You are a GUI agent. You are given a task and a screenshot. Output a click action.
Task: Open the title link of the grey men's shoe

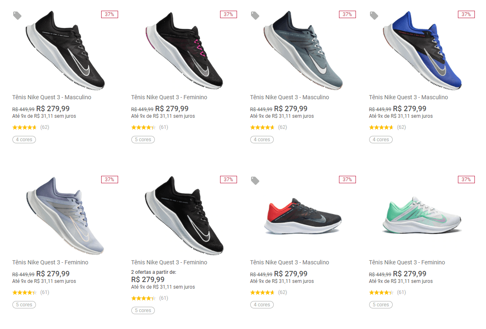pyautogui.click(x=289, y=98)
